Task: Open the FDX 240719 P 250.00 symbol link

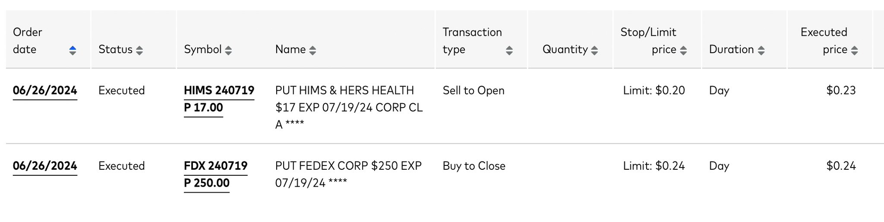Action: [215, 174]
